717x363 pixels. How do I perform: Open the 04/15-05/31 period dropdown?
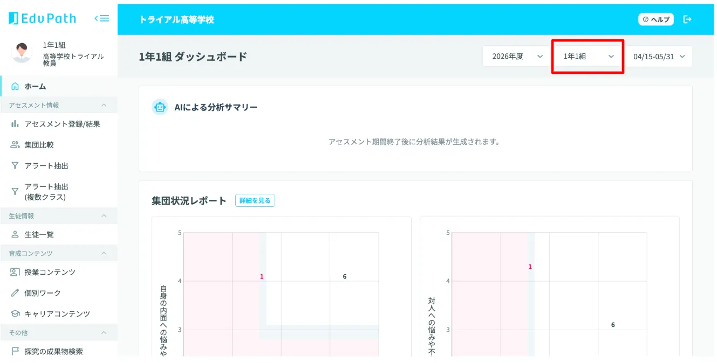(x=659, y=56)
